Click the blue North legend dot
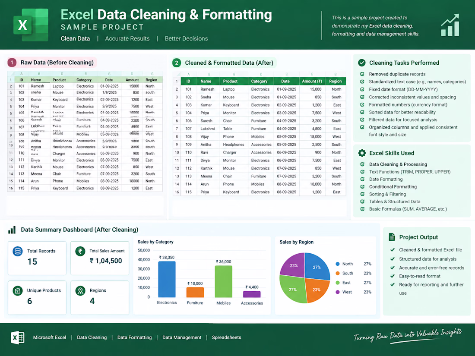This screenshot has height=356, width=475. [338, 264]
